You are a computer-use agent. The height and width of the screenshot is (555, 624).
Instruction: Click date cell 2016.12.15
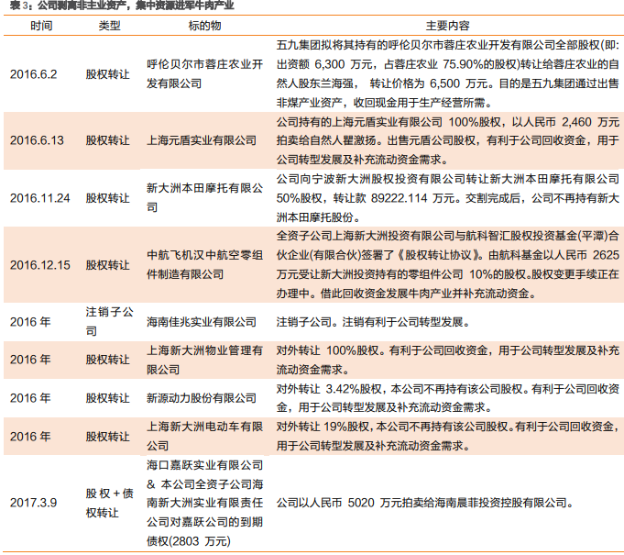[x=39, y=265]
